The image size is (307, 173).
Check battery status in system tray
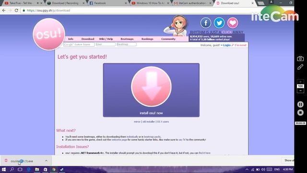[258, 169]
